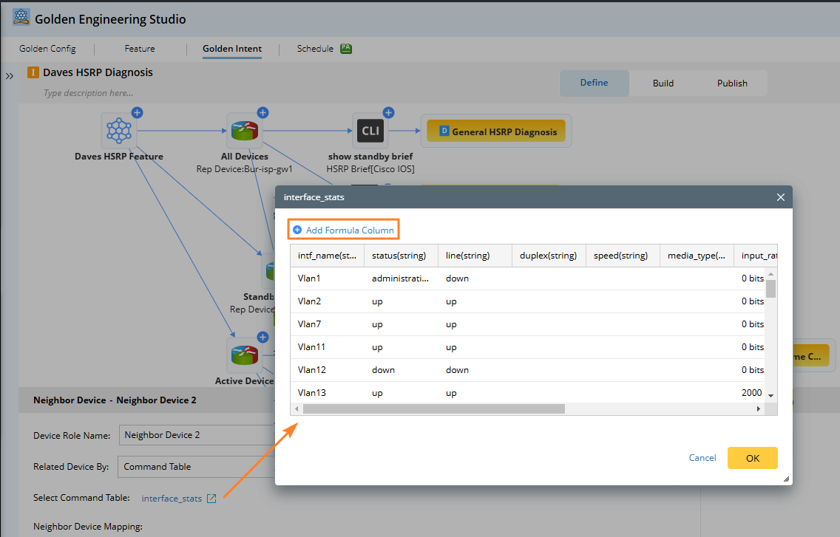Click plus badge on All Devices node
The height and width of the screenshot is (537, 840).
(263, 113)
